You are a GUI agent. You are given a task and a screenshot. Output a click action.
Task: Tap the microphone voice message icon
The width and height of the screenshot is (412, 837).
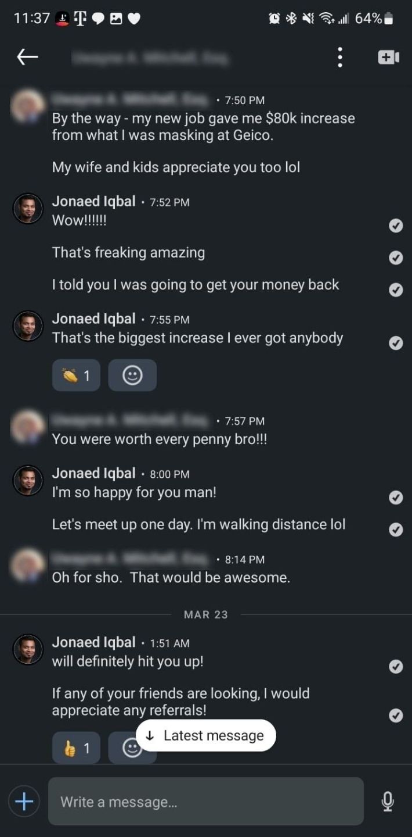(388, 802)
